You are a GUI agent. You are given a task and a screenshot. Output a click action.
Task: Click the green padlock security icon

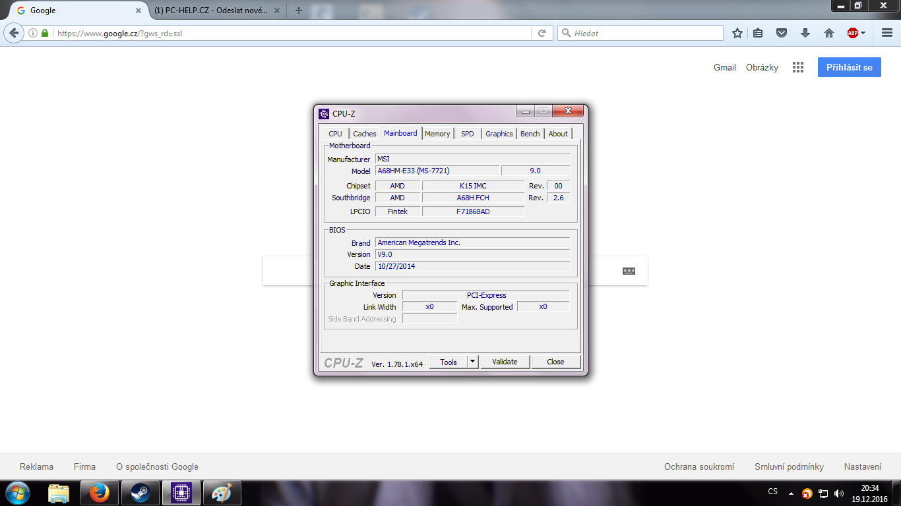click(x=45, y=33)
